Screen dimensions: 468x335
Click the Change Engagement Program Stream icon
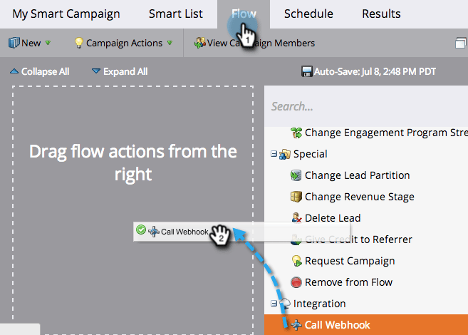point(296,133)
